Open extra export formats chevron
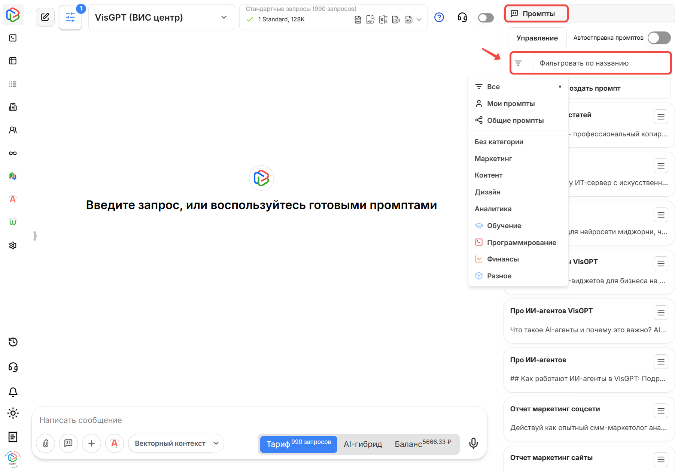Screen dimensions: 681x472 [x=419, y=20]
